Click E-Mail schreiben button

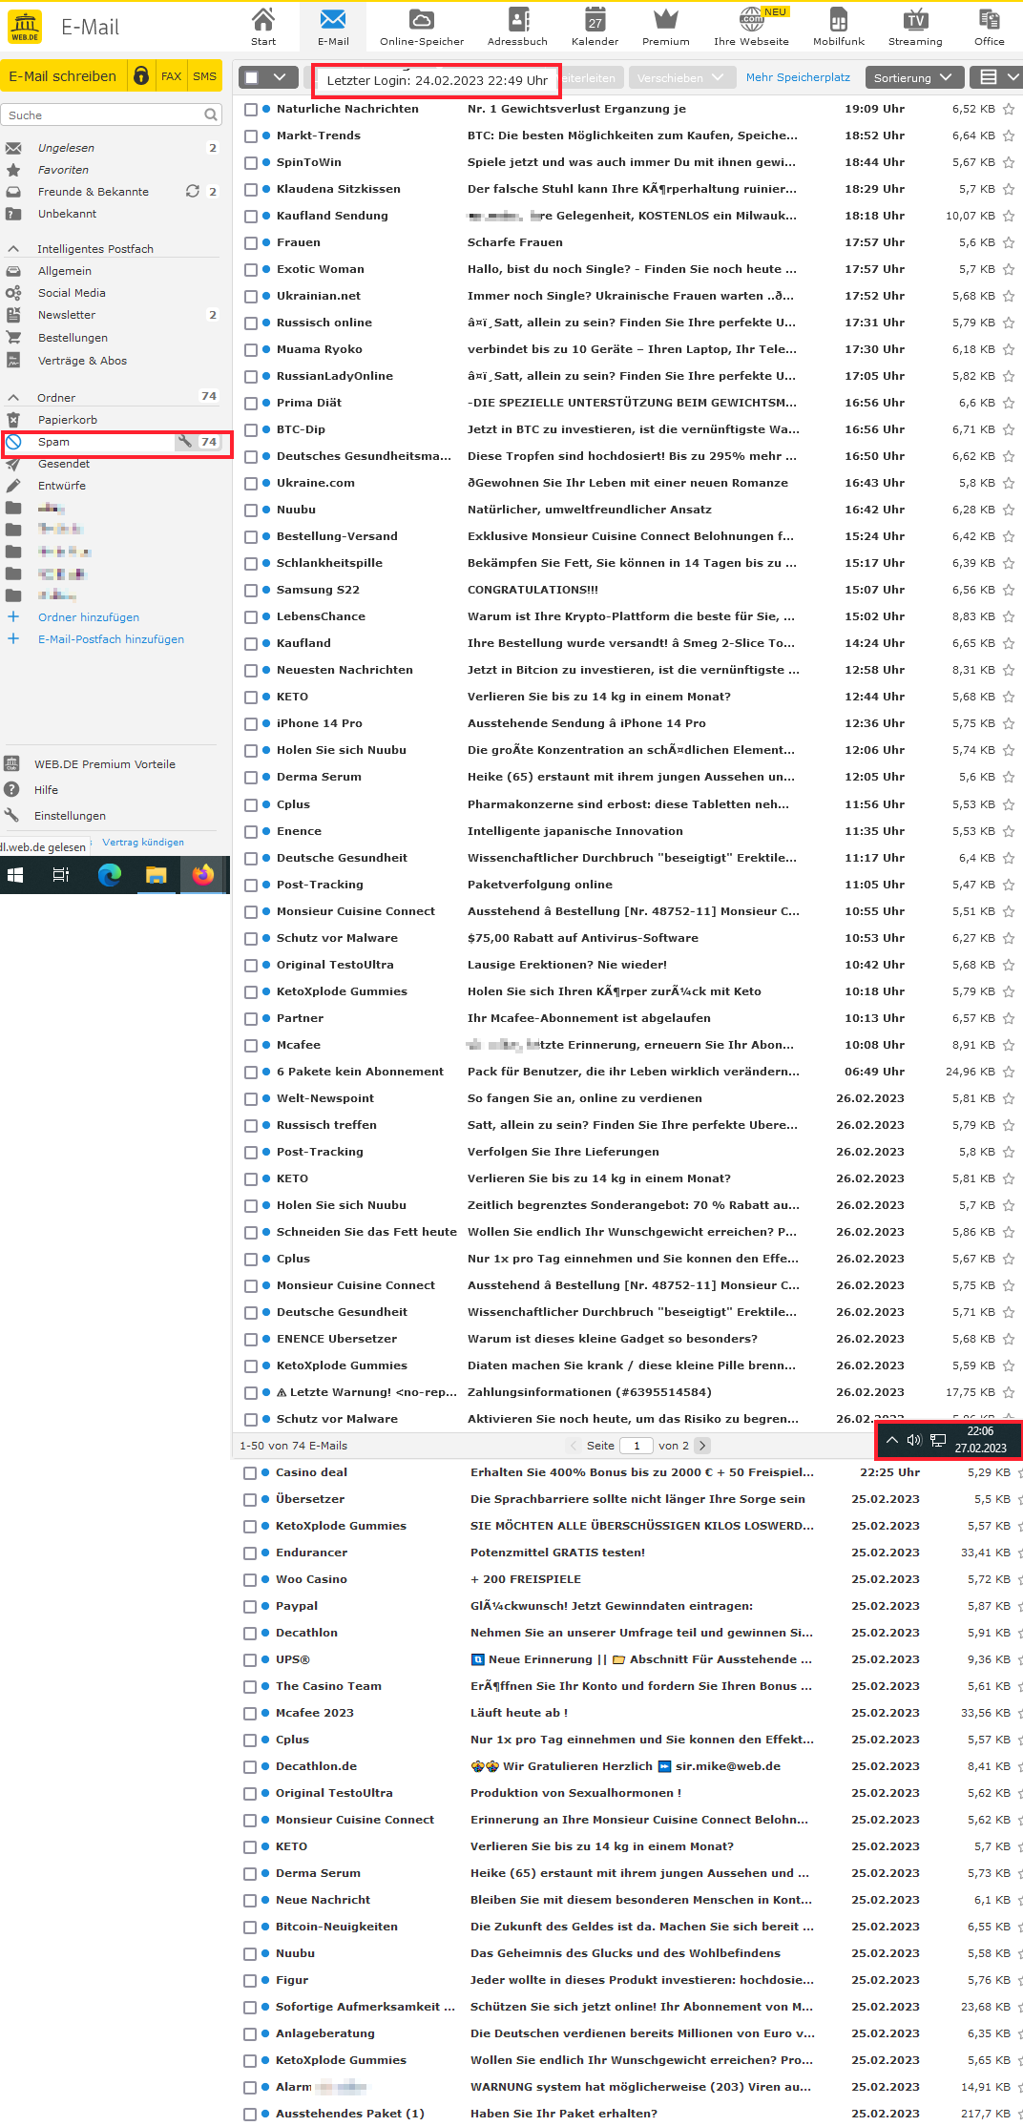click(x=63, y=76)
